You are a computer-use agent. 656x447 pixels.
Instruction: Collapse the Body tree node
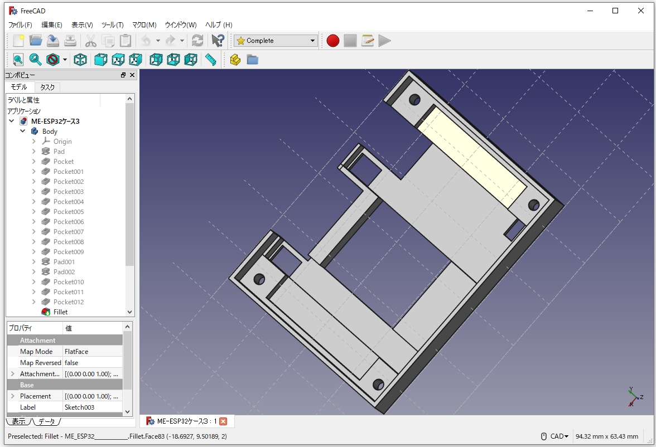(23, 132)
